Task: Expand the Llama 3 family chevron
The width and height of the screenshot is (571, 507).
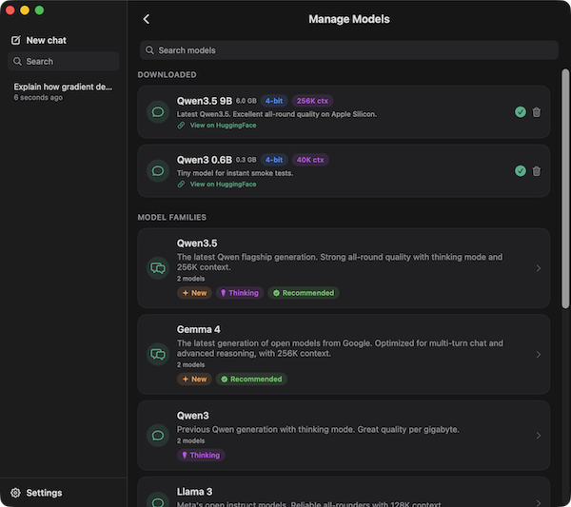Action: (x=539, y=502)
